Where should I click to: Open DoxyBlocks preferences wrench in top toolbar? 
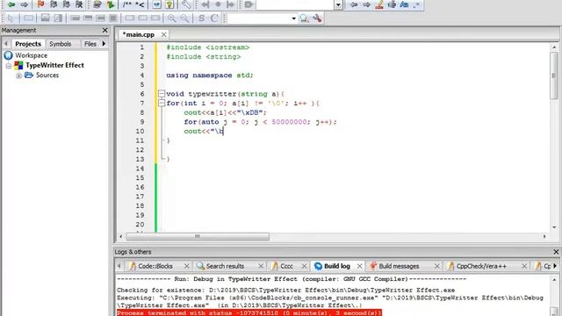(185, 4)
